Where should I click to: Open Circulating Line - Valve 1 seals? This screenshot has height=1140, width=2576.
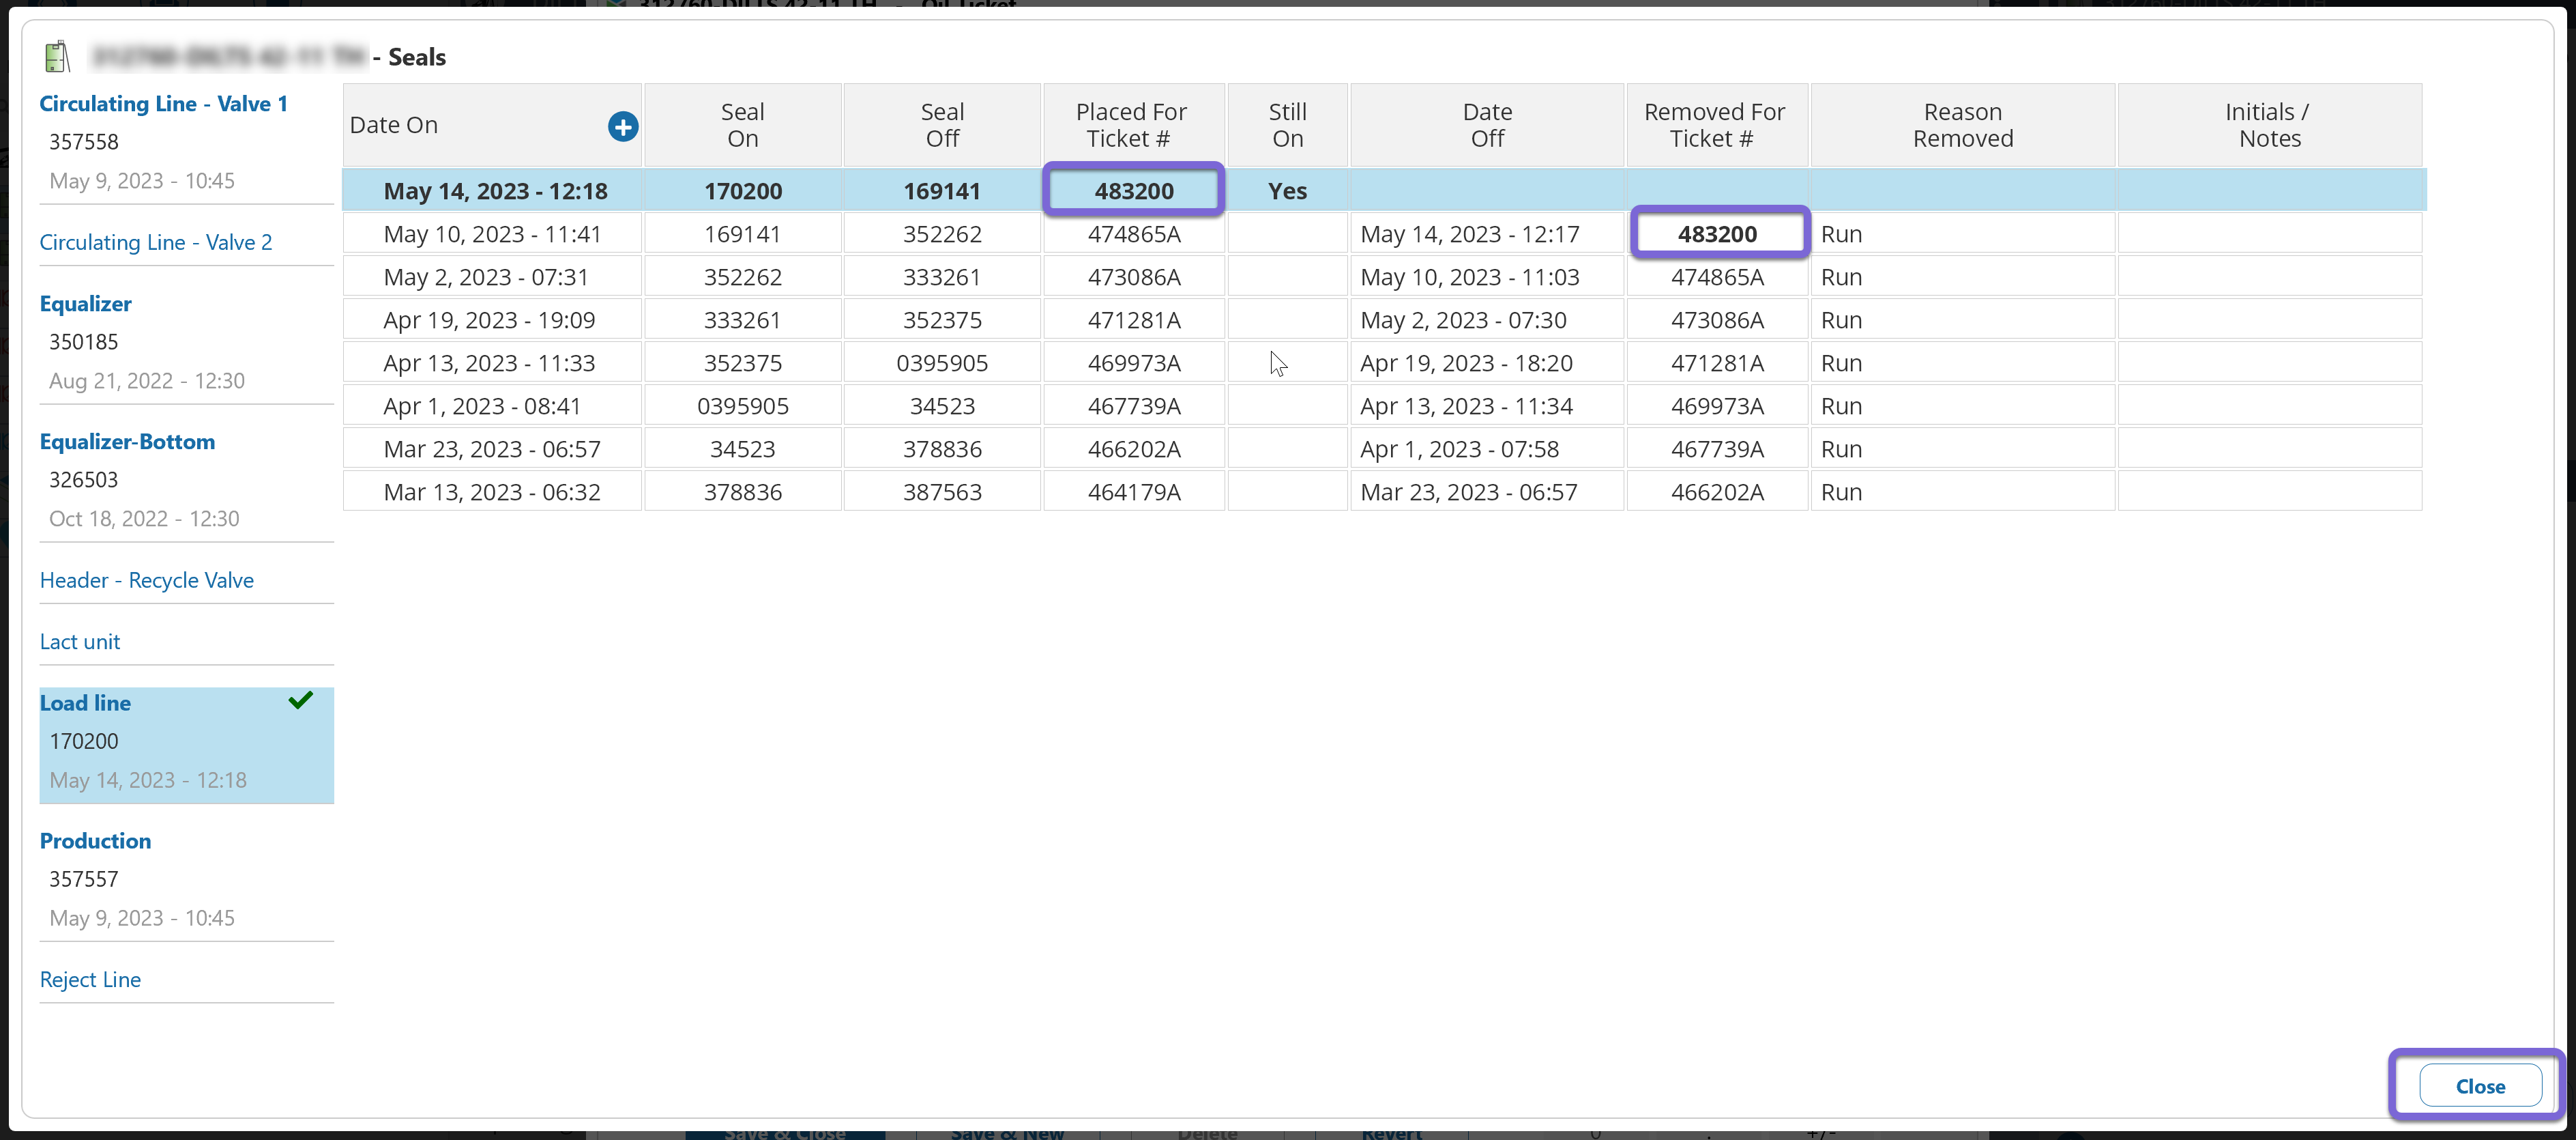(x=163, y=104)
